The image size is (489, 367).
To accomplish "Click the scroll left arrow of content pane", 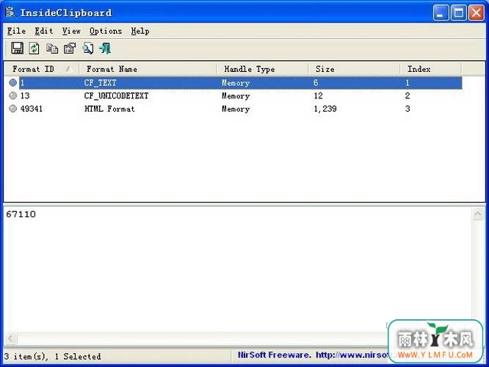I will pos(10,338).
